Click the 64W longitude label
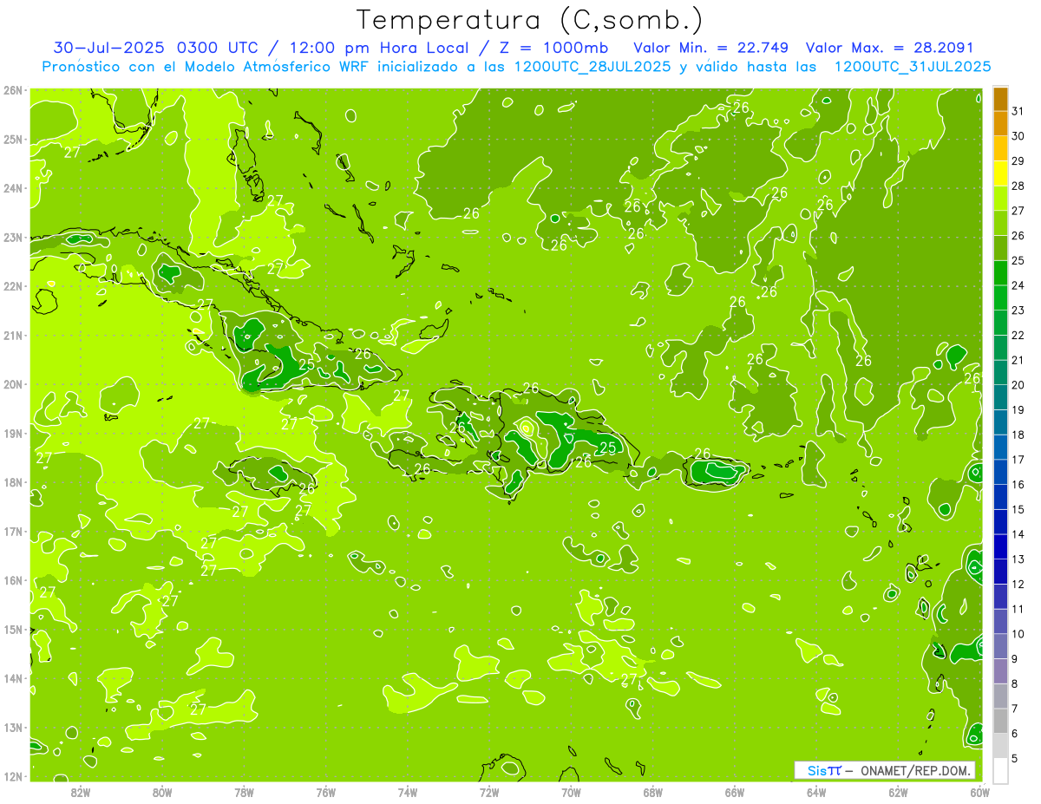The image size is (1041, 804). click(x=816, y=791)
